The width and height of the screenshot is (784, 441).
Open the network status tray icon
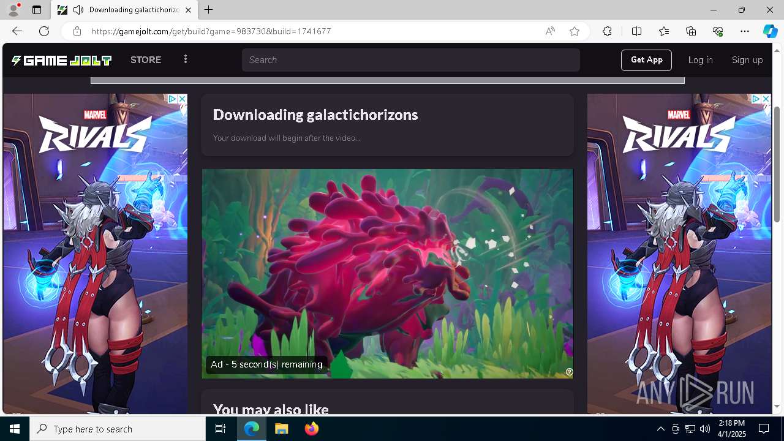click(x=690, y=429)
